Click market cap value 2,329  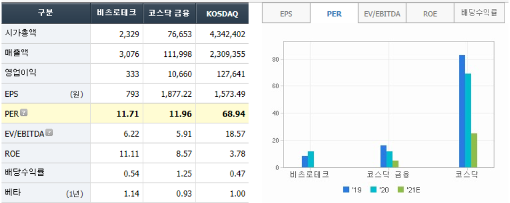[129, 34]
